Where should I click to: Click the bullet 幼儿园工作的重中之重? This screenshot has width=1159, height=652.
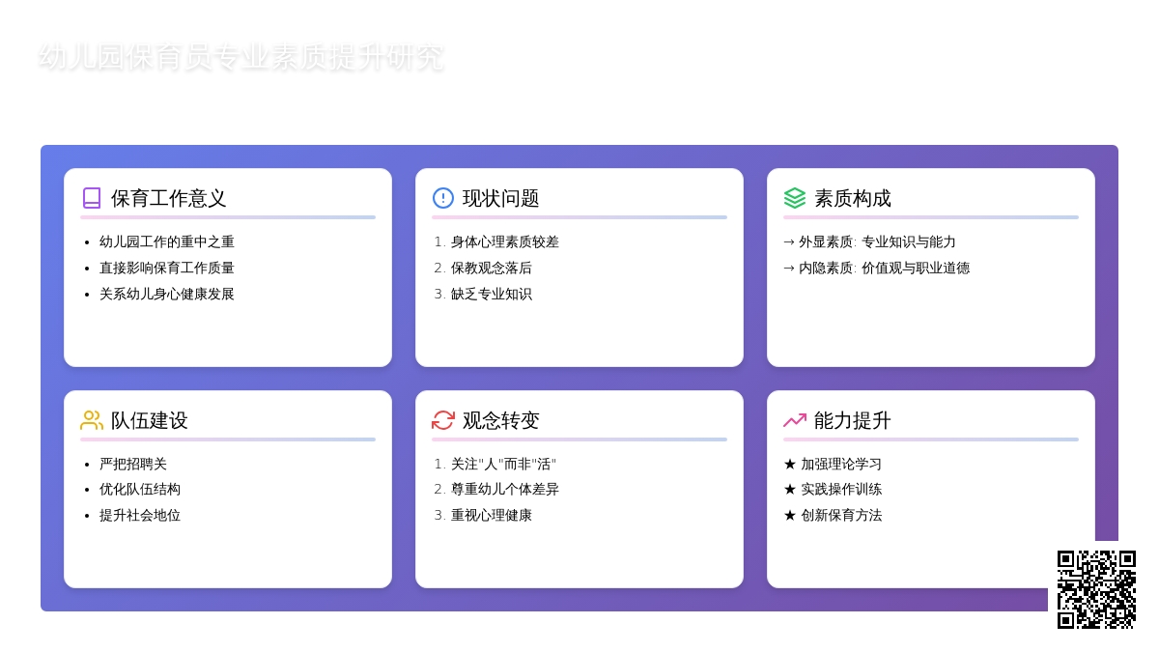(167, 241)
